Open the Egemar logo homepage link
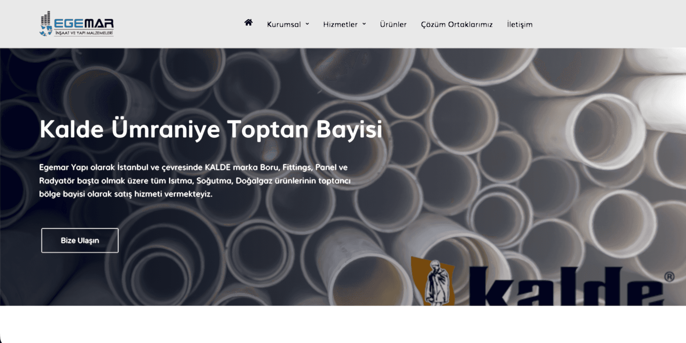The width and height of the screenshot is (686, 343). [76, 24]
